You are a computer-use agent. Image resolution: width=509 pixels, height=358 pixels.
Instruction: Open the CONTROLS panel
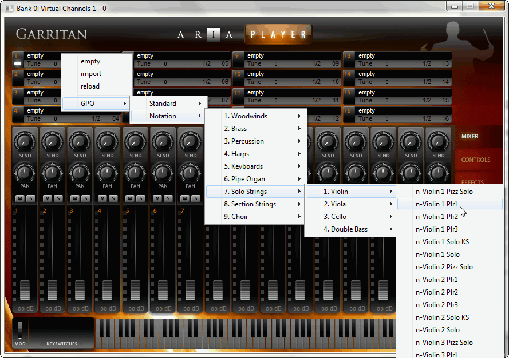(x=476, y=160)
